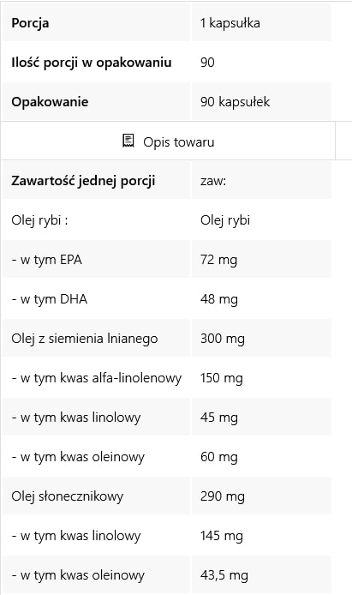This screenshot has width=352, height=595.
Task: Click the 90 kapsułek value
Action: (x=235, y=102)
